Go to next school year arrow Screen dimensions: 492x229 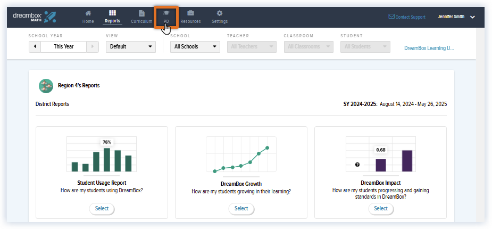93,46
